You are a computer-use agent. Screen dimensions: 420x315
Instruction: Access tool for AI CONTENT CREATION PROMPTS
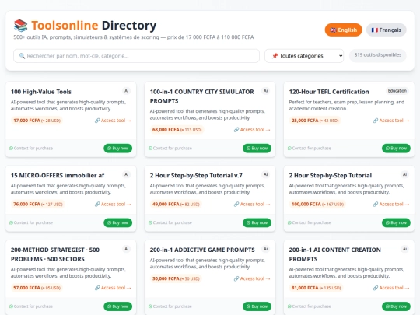[x=391, y=288]
